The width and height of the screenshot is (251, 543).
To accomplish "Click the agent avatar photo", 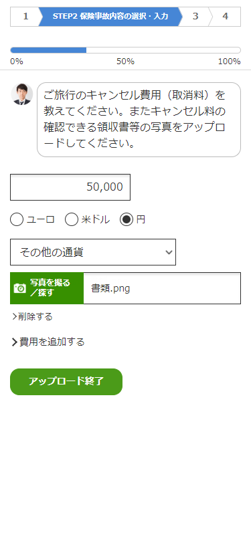I will tap(22, 94).
